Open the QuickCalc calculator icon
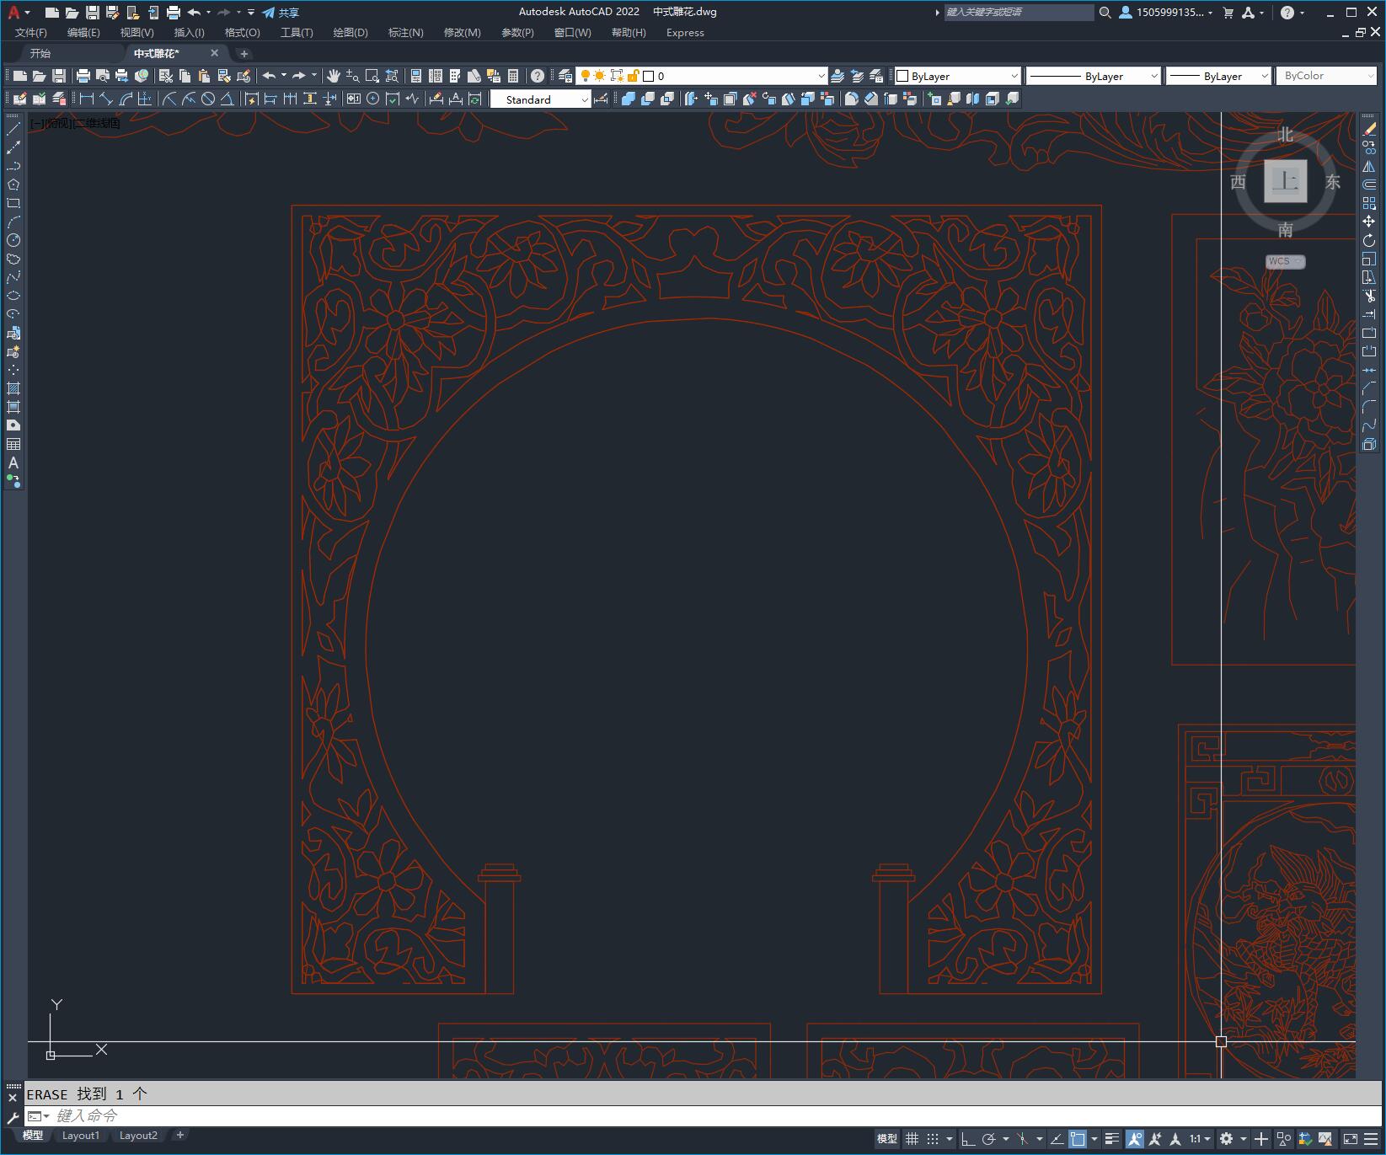Screen dimensions: 1386x1155 513,76
